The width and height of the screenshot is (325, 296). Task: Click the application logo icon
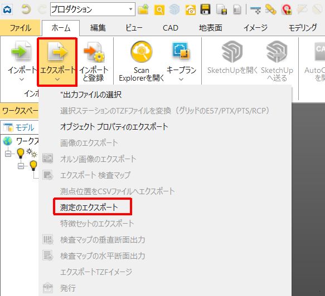click(x=7, y=9)
